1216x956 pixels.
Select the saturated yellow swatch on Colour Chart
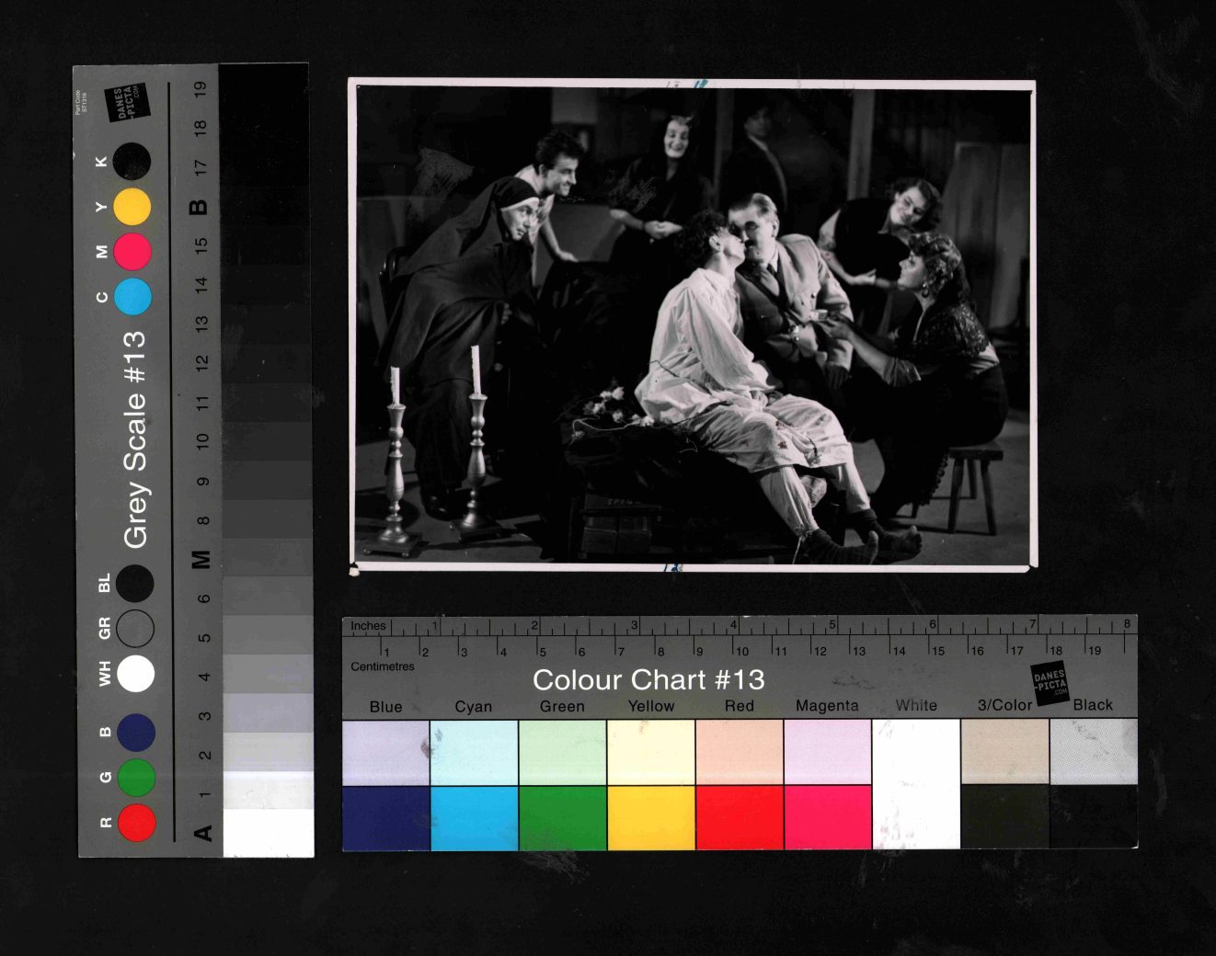pos(650,817)
